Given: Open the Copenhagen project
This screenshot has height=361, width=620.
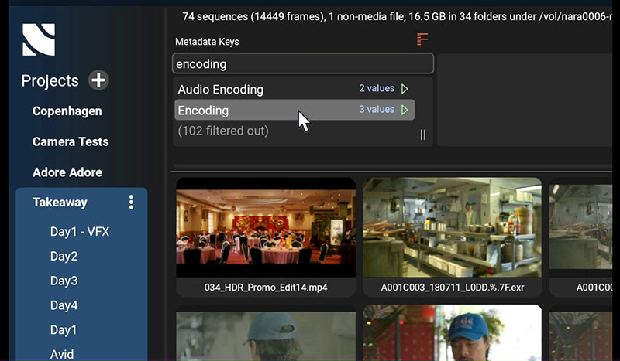Looking at the screenshot, I should [x=67, y=111].
